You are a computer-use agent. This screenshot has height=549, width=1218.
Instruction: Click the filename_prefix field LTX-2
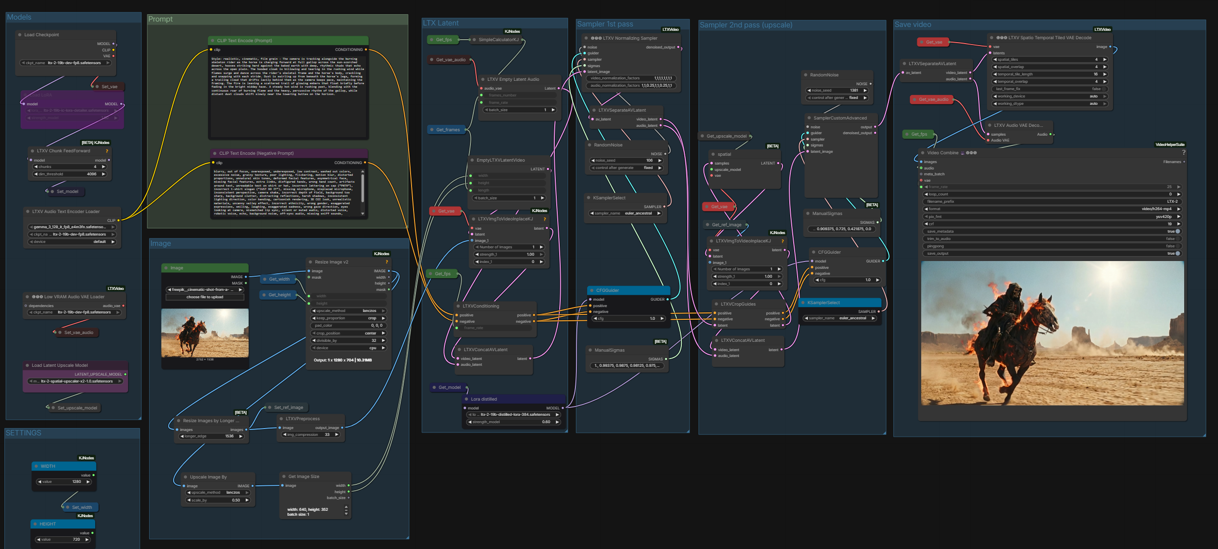click(x=1052, y=202)
